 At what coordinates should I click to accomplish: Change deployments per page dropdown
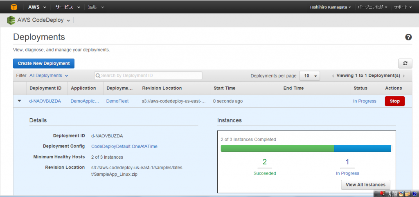309,76
